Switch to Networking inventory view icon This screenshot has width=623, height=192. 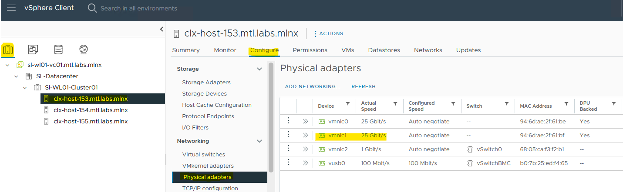click(84, 50)
